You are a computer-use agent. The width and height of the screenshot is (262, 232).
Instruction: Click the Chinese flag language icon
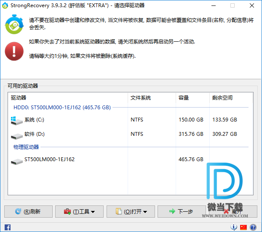tap(243, 227)
